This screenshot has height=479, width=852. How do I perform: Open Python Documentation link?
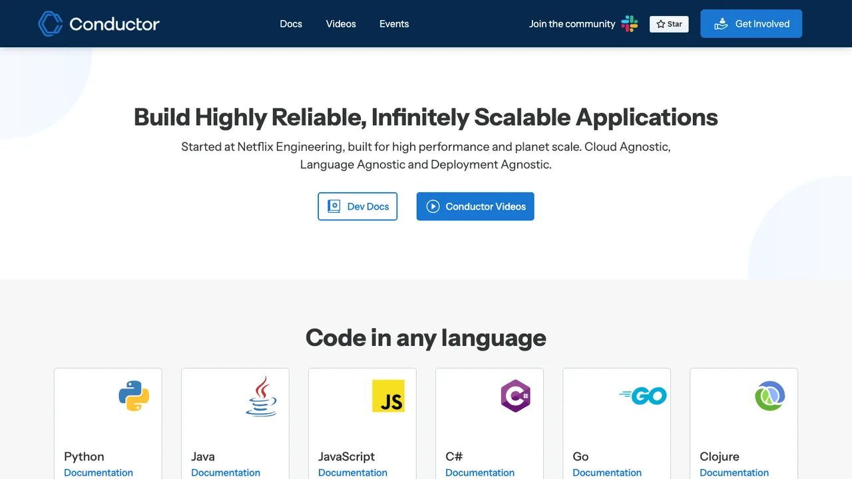[x=99, y=473]
